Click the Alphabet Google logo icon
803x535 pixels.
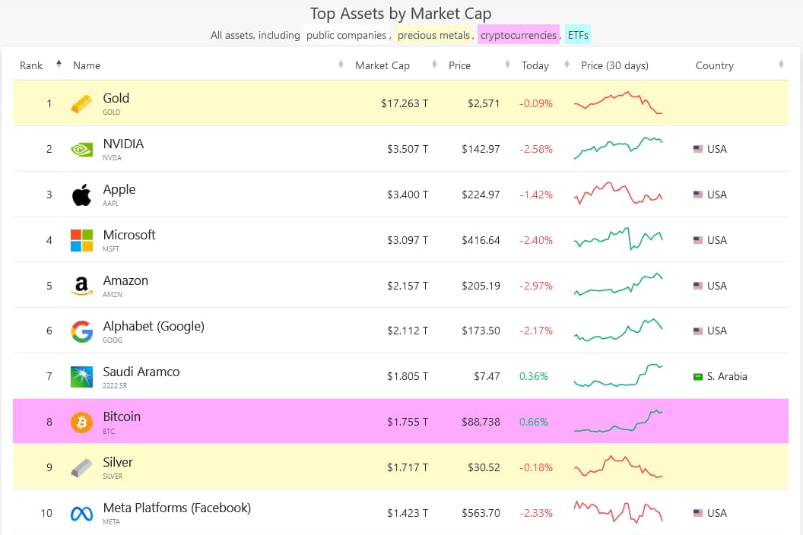coord(81,331)
